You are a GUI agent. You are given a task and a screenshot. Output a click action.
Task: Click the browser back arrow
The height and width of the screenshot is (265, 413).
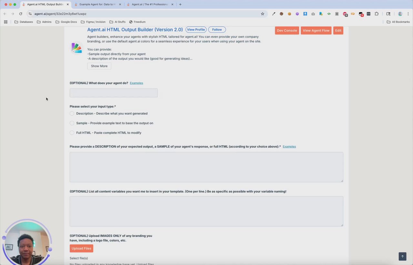click(5, 14)
